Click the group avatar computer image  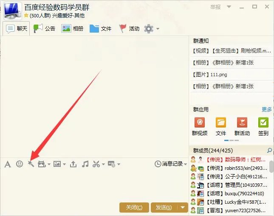[x=12, y=11]
